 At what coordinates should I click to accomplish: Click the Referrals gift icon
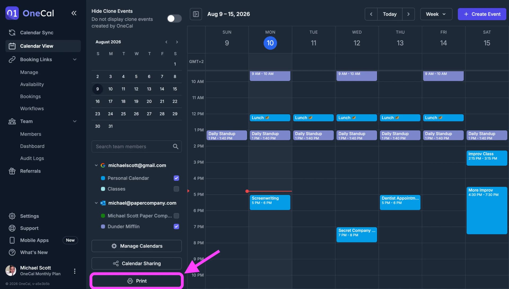coord(12,171)
